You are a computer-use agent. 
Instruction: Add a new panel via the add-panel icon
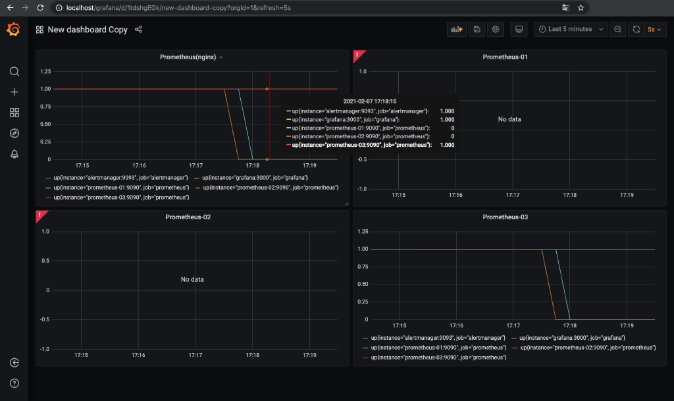click(456, 29)
